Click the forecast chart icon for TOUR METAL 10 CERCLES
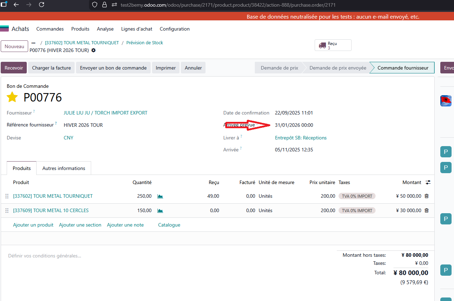Viewport: 454px width, 301px height. (160, 211)
